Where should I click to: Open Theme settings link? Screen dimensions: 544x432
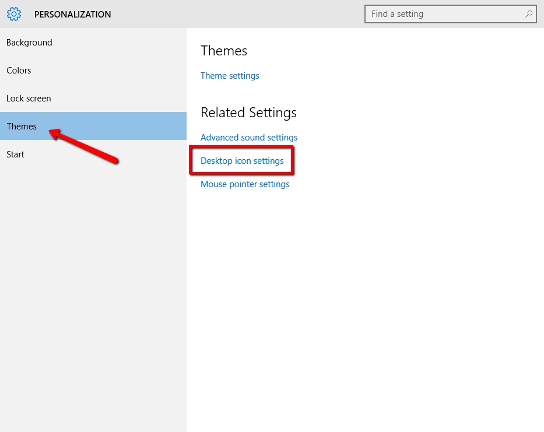pos(230,76)
